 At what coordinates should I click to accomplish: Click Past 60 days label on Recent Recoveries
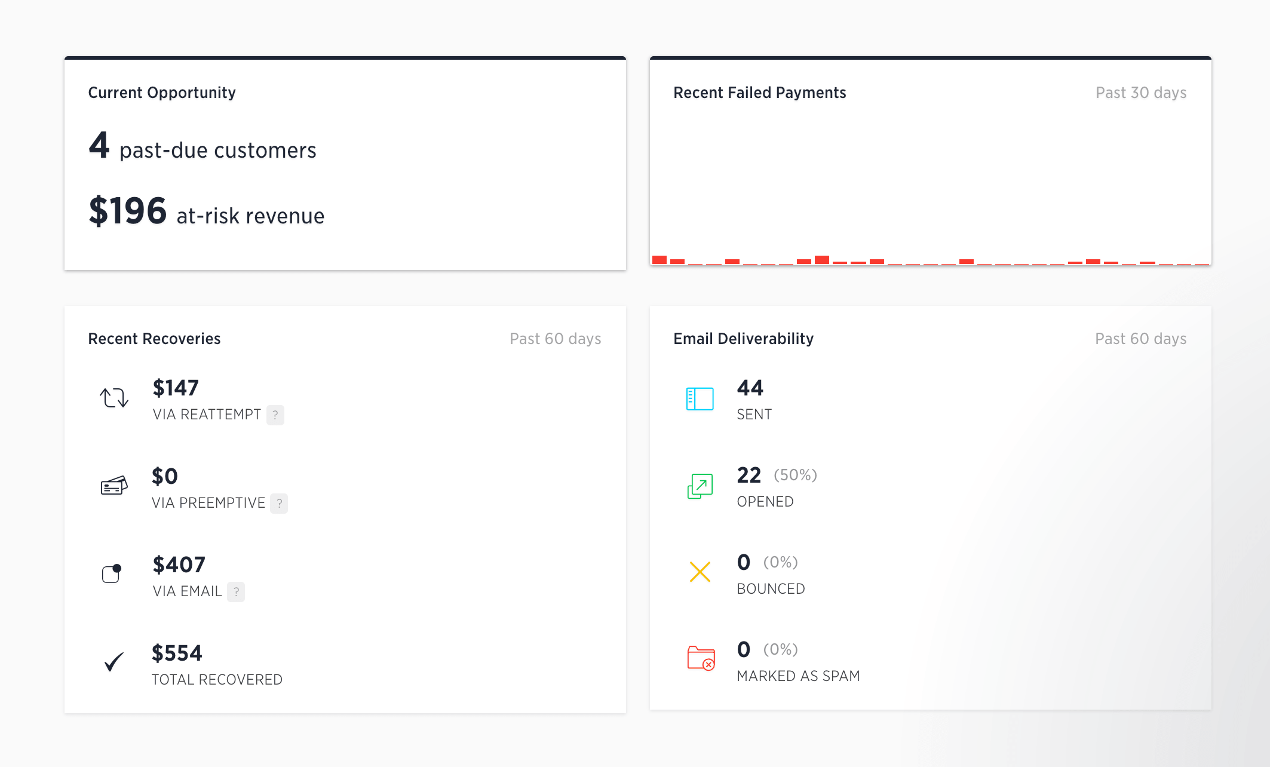coord(555,339)
